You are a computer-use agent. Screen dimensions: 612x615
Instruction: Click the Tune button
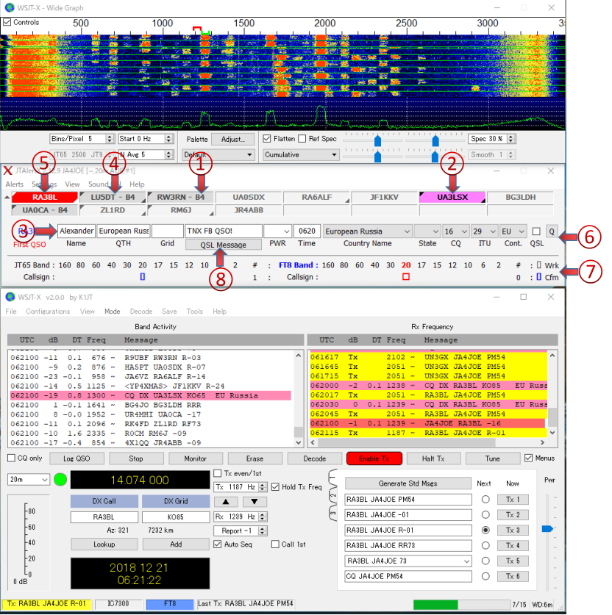click(x=492, y=458)
